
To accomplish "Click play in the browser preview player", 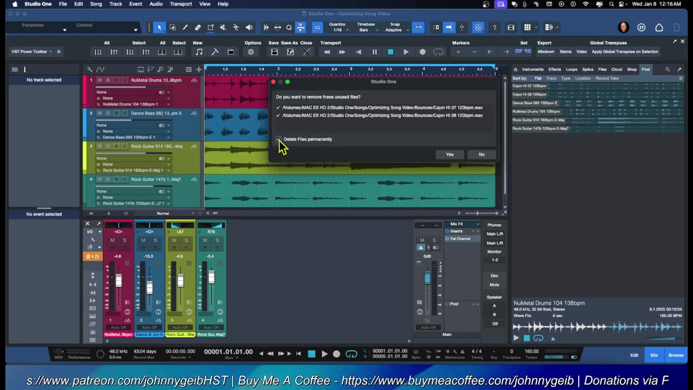I will (516, 338).
